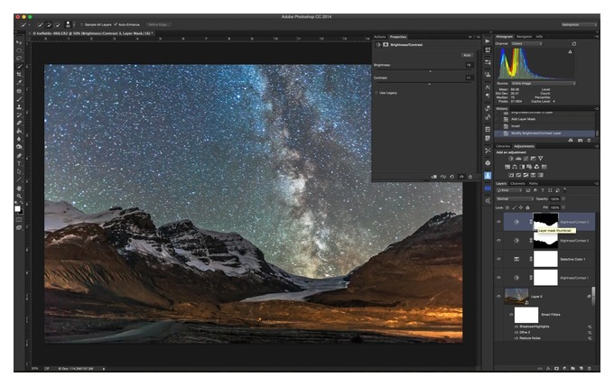This screenshot has width=614, height=386.
Task: Select the Brush tool
Action: click(x=19, y=99)
